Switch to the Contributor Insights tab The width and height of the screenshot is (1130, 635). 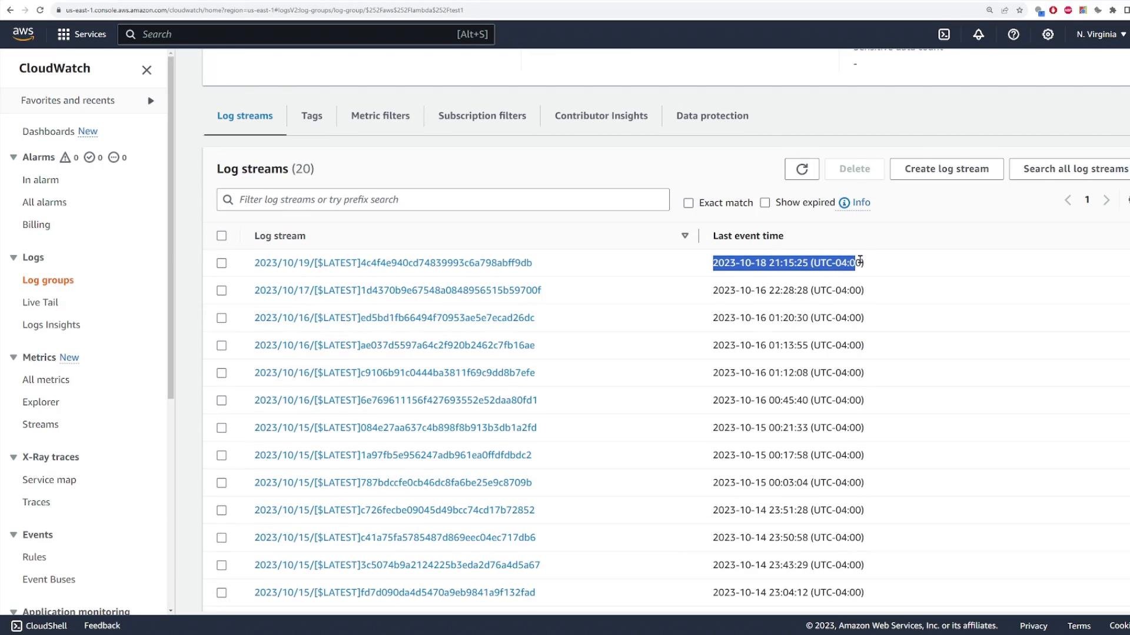tap(601, 116)
